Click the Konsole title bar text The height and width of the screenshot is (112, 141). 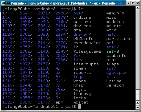(63, 3)
